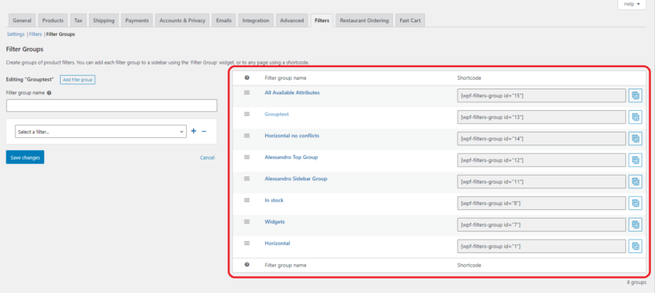Viewport: 655px width, 293px height.
Task: Copy the Widgets group shortcode
Action: click(635, 224)
